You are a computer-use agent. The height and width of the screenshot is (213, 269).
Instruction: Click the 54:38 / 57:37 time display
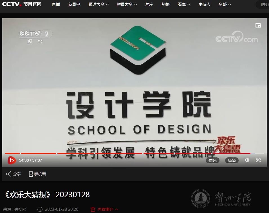pos(31,160)
